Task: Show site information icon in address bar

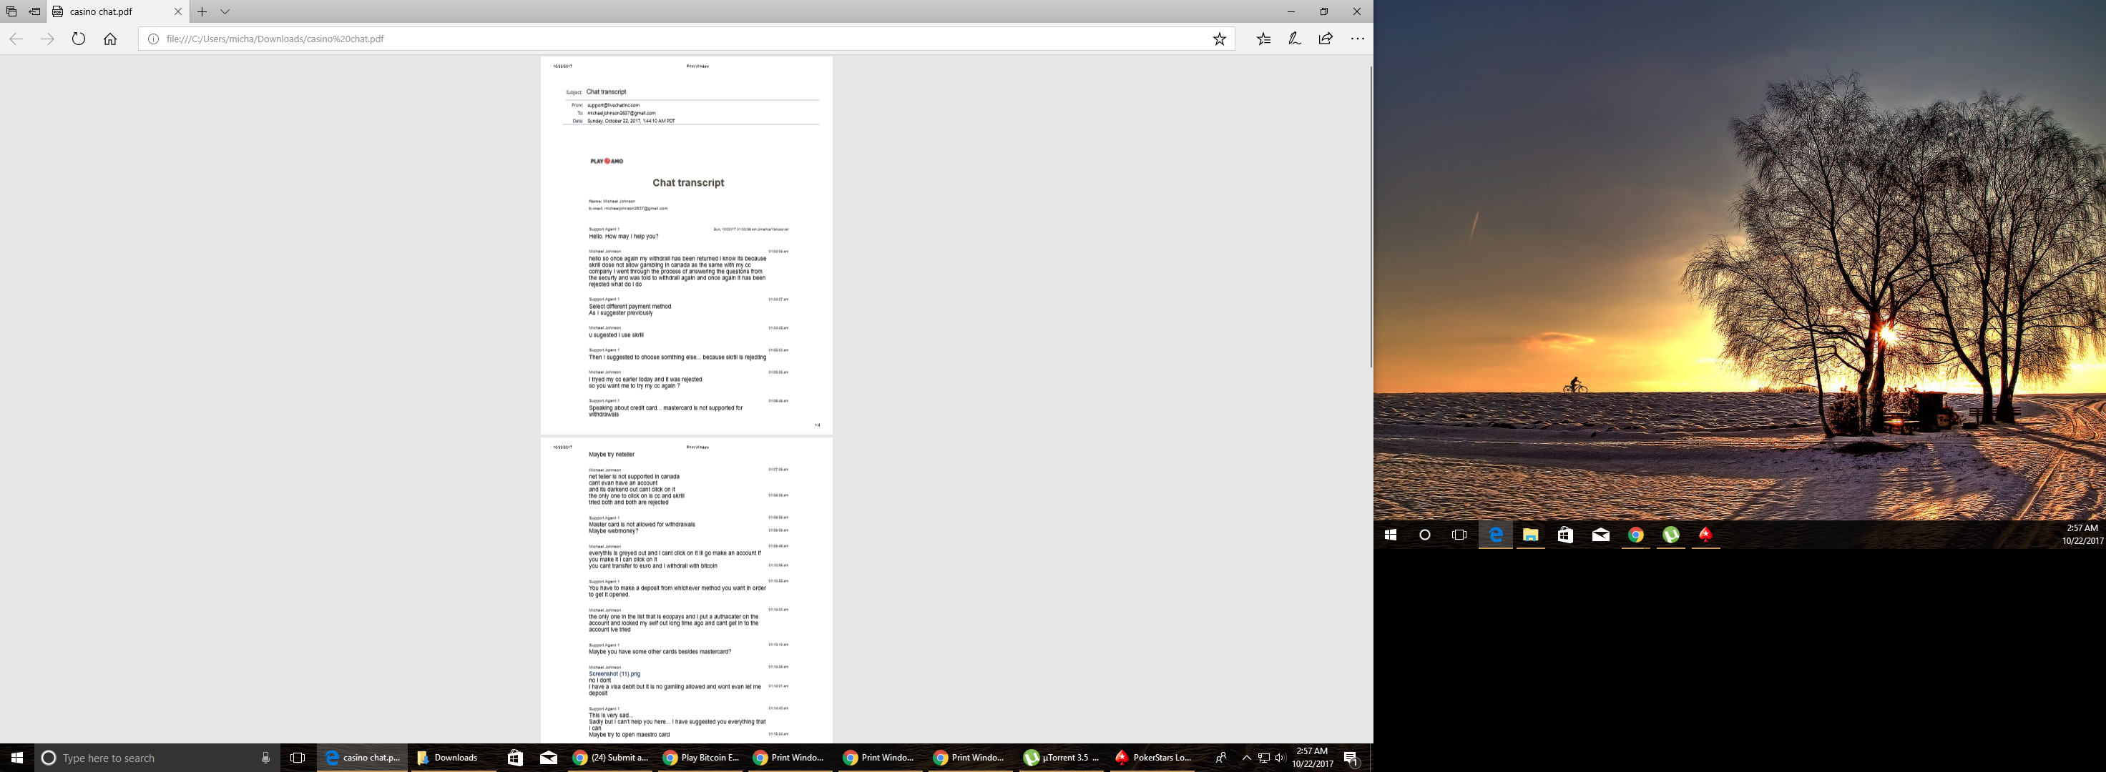Action: coord(153,39)
